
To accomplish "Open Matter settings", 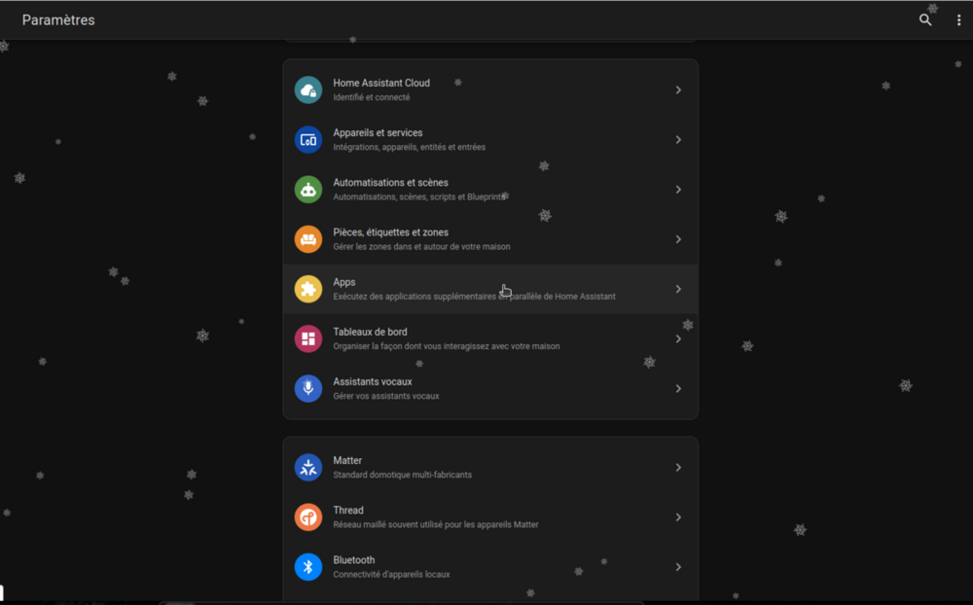I will tap(490, 467).
